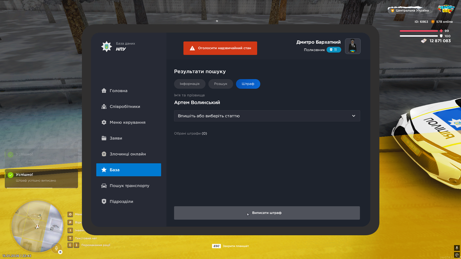Click the 'Закрити планшет' hint text
461x259 pixels.
click(236, 246)
